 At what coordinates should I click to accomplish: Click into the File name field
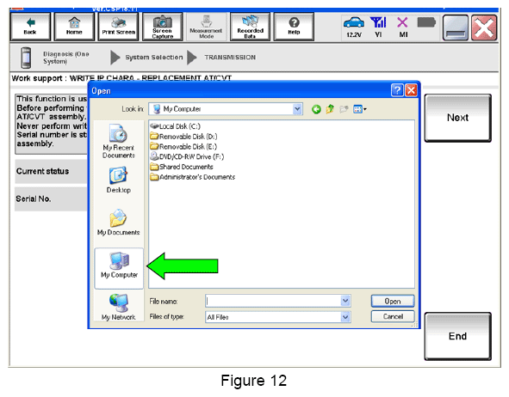click(x=273, y=301)
